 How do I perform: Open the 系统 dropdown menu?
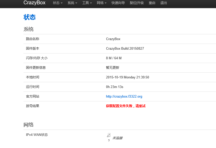click(72, 3)
